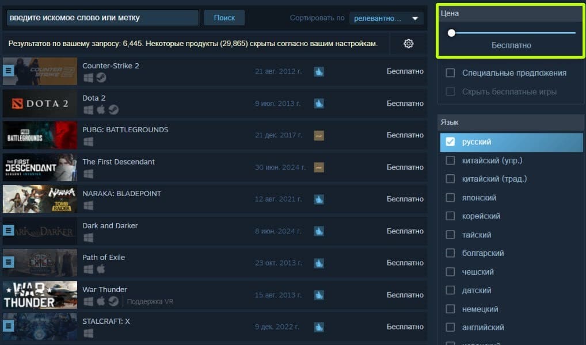Click the PUBG: BATTLEGROUNDS title text
Screen dimensions: 586x345
(125, 129)
